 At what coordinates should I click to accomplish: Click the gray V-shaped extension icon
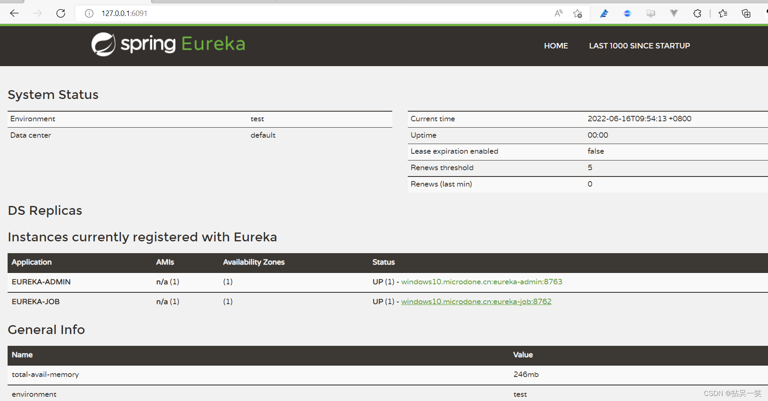[x=674, y=13]
